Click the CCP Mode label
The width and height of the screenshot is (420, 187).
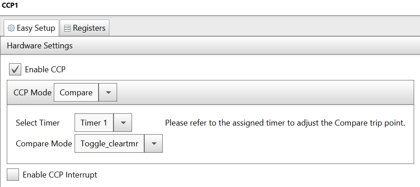(x=33, y=93)
